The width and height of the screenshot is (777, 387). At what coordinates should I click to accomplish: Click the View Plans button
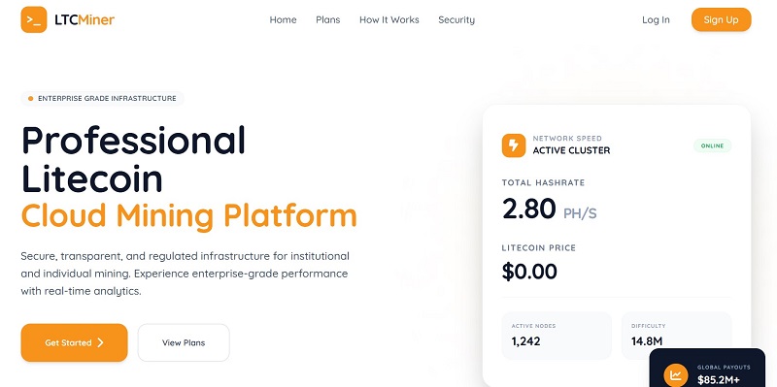pos(184,342)
